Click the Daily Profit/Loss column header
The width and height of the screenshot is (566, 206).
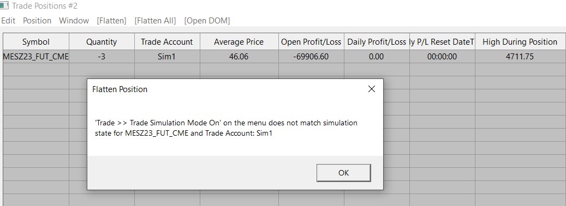377,42
